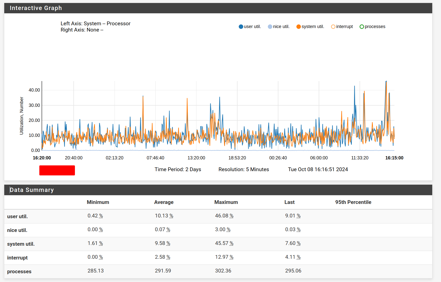Image resolution: width=441 pixels, height=282 pixels.
Task: Click interrupt maximum value 12.97 %
Action: 224,257
